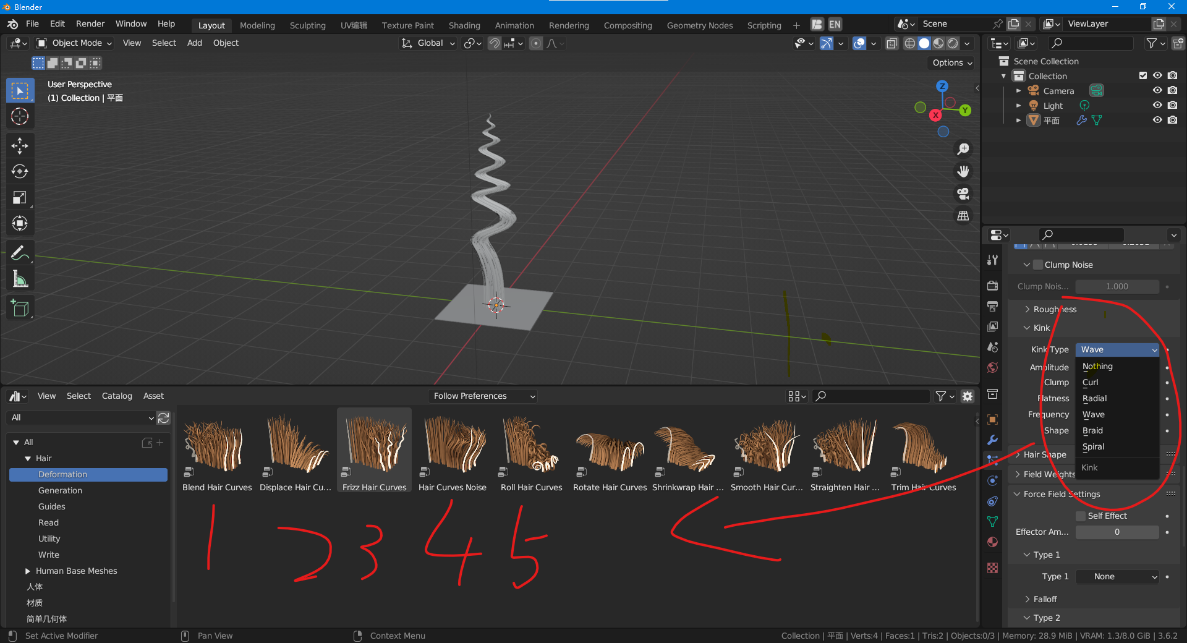The width and height of the screenshot is (1187, 643).
Task: Select the Measure tool
Action: 20,279
